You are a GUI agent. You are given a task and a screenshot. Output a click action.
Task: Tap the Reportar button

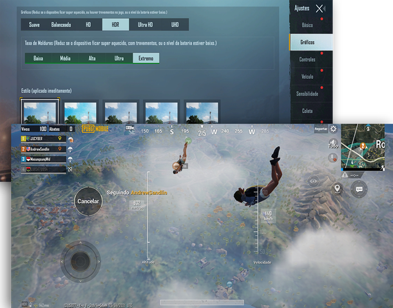coord(321,129)
